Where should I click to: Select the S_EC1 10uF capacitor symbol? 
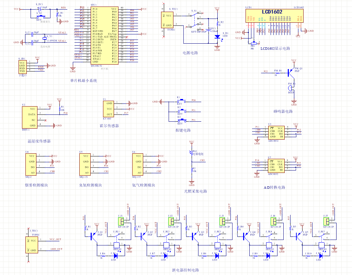click(x=40, y=9)
